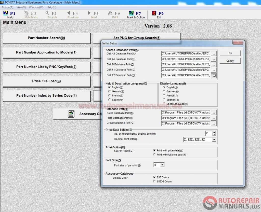This screenshot has height=212, width=261.
Task: Click the Ok button in Initial Setup
Action: 230,53
